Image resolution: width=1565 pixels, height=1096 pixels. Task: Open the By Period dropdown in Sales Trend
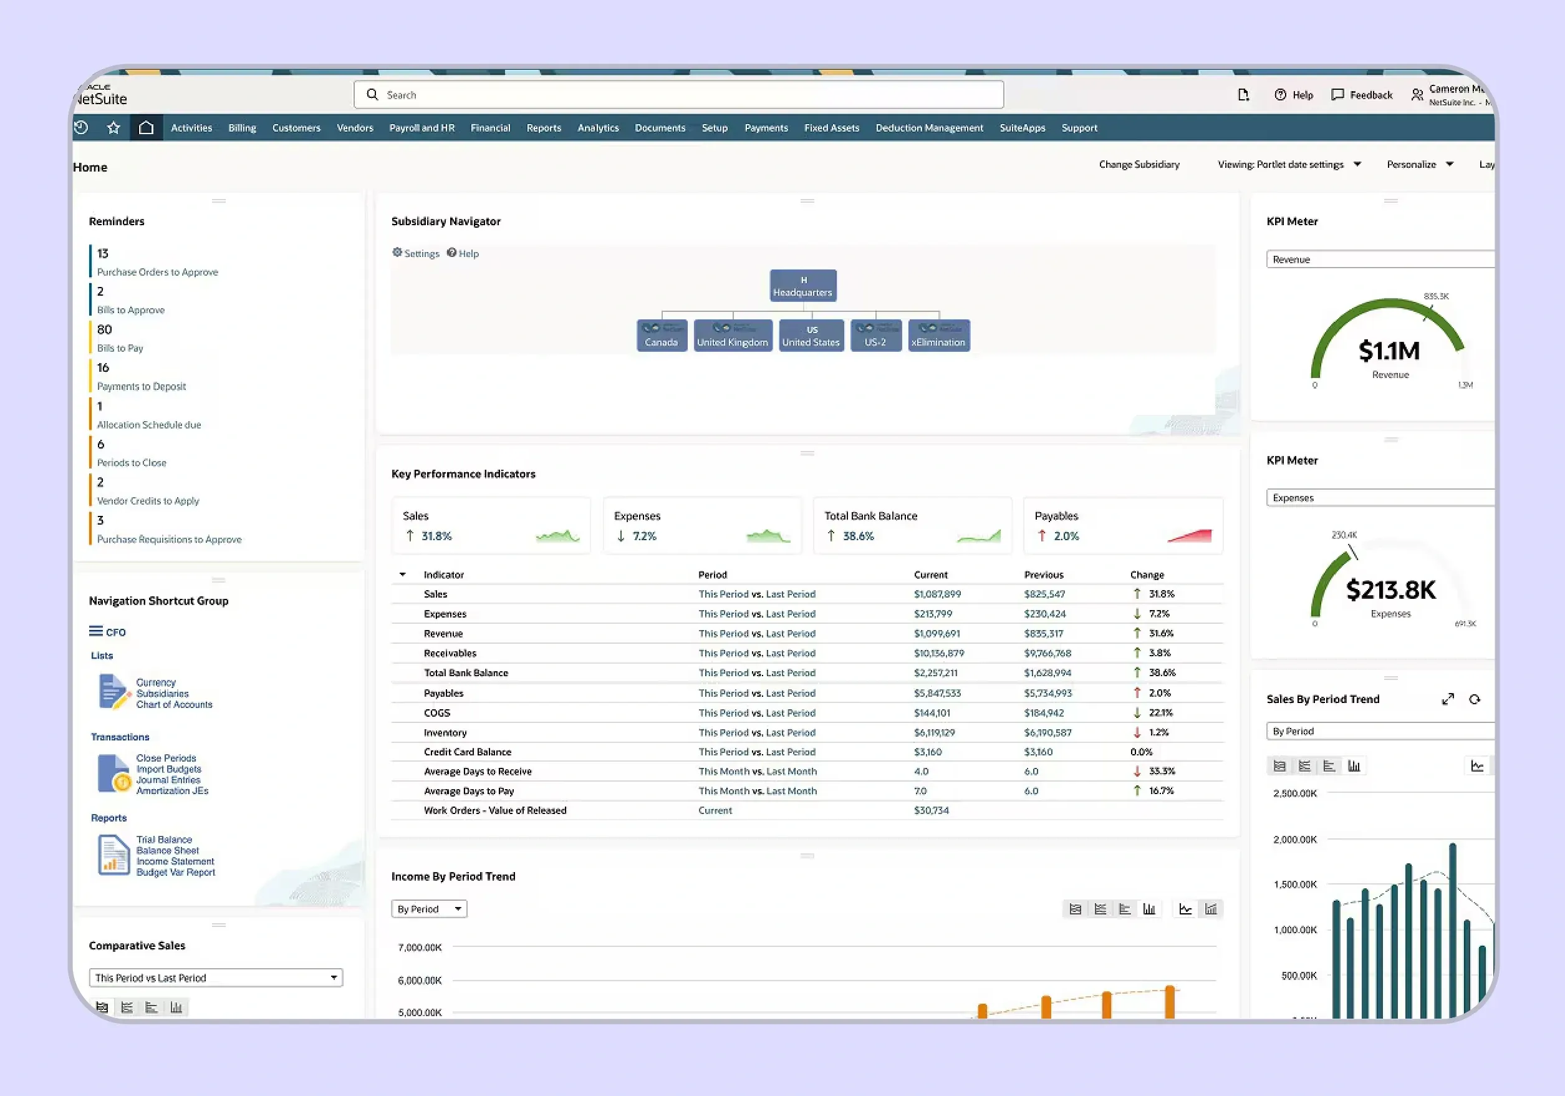tap(1380, 731)
